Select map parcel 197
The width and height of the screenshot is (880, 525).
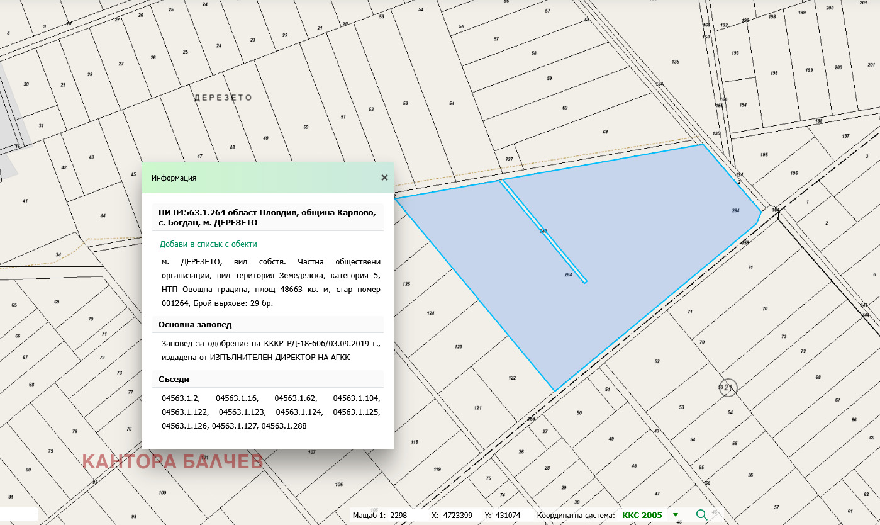(845, 136)
